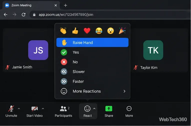The image size is (191, 126).
Task: Go back in the browser
Action: [x=5, y=15]
